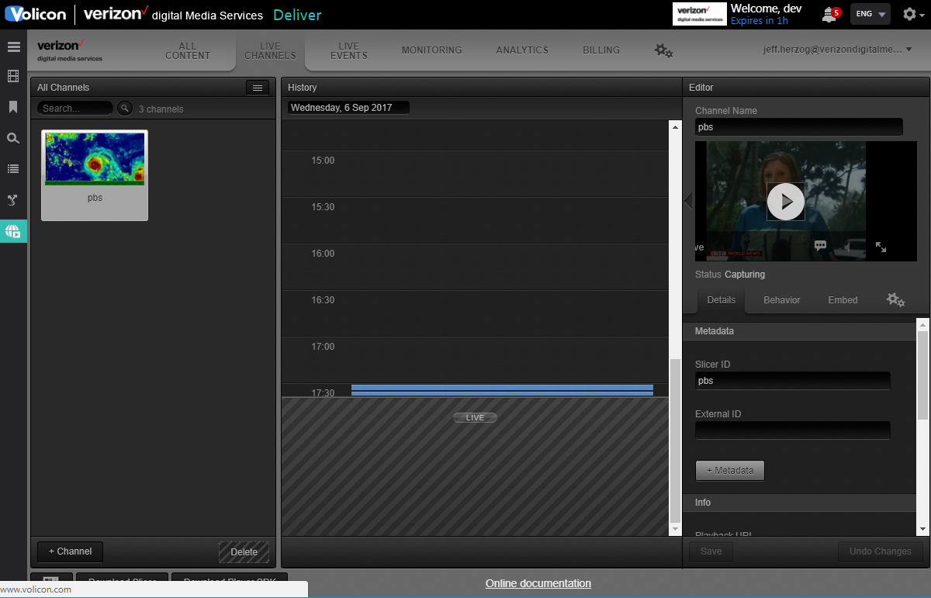Open the Online documentation link
The width and height of the screenshot is (931, 598).
pos(538,583)
